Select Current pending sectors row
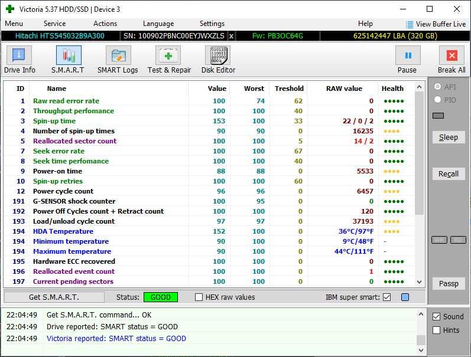 pyautogui.click(x=209, y=281)
